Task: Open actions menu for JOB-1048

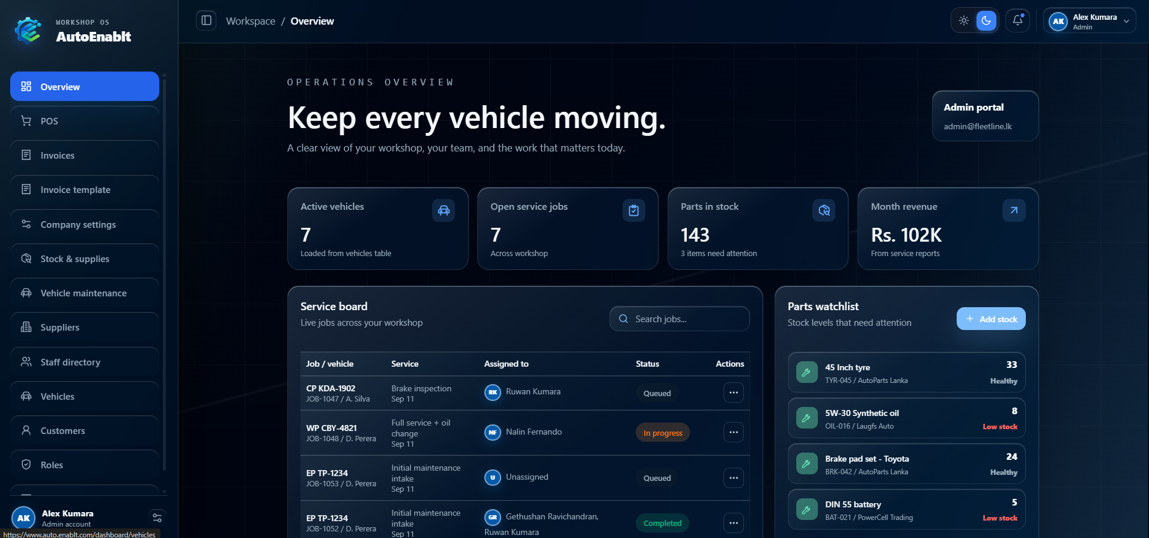Action: coord(734,432)
